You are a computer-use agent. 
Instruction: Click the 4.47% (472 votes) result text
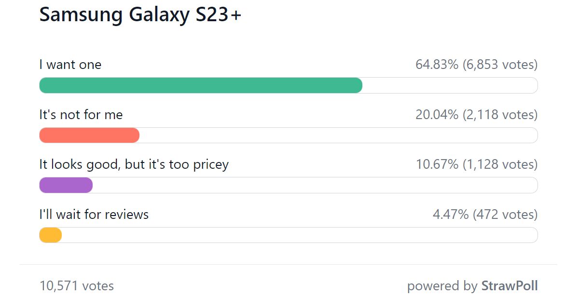(x=485, y=214)
